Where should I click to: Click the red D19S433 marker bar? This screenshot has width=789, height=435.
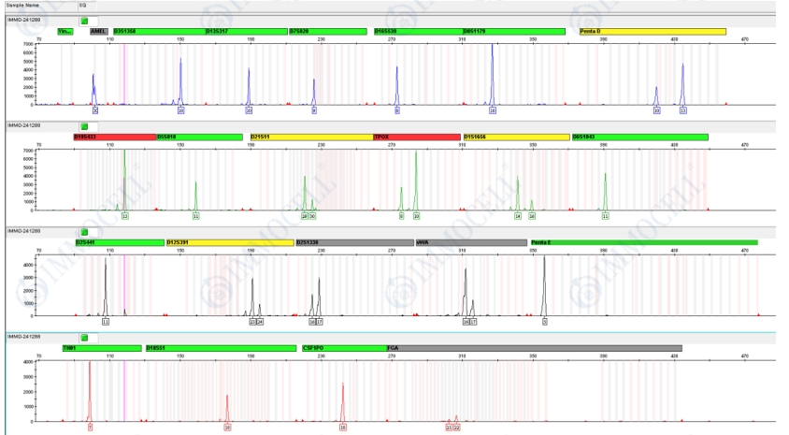[x=113, y=137]
